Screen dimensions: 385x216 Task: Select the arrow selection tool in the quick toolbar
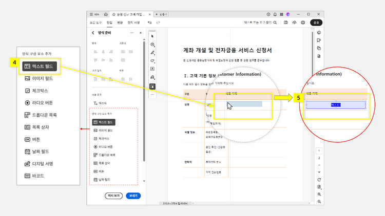click(x=152, y=36)
